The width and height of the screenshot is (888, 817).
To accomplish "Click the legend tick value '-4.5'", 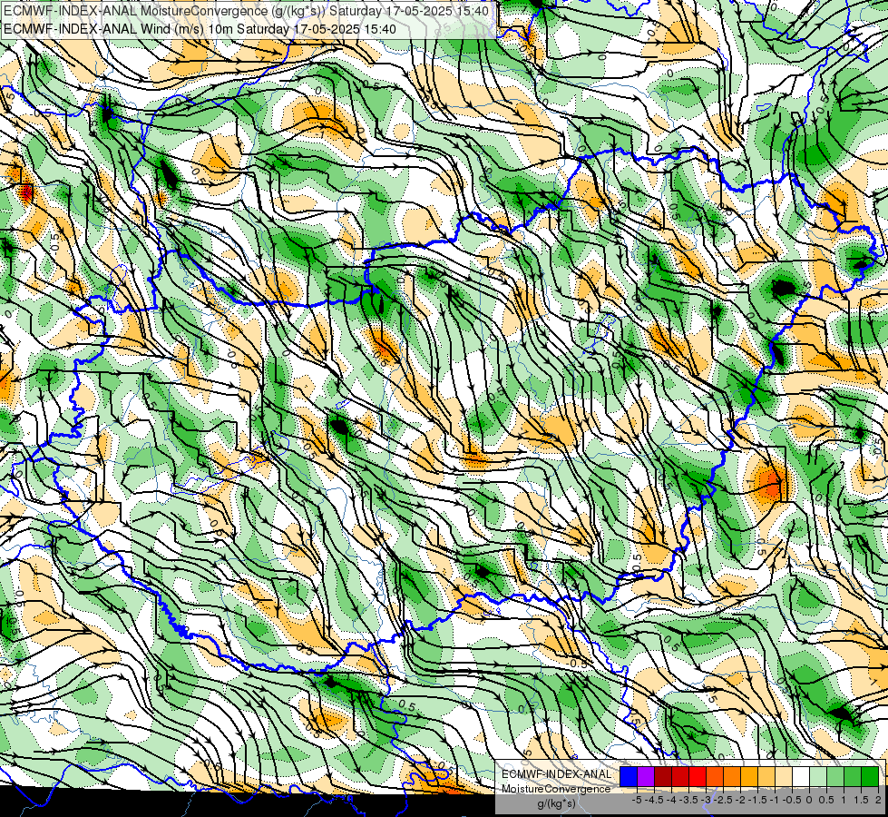I will coord(654,800).
